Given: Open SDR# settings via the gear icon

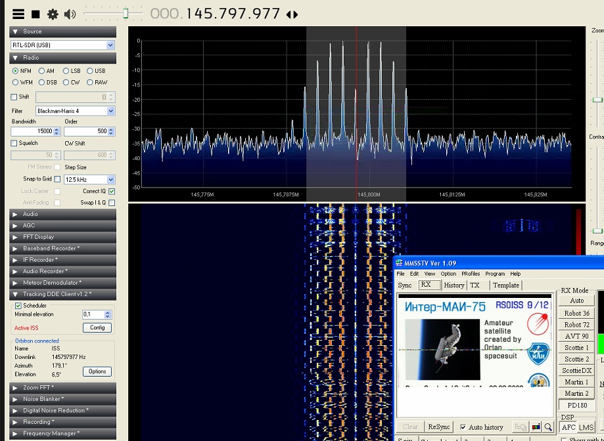Looking at the screenshot, I should coord(53,14).
